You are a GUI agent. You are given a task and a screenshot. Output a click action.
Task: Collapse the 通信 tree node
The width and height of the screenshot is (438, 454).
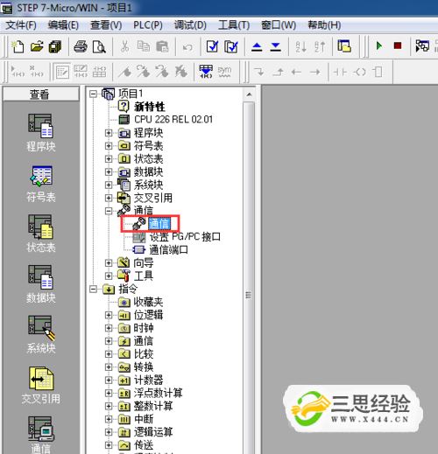[109, 211]
